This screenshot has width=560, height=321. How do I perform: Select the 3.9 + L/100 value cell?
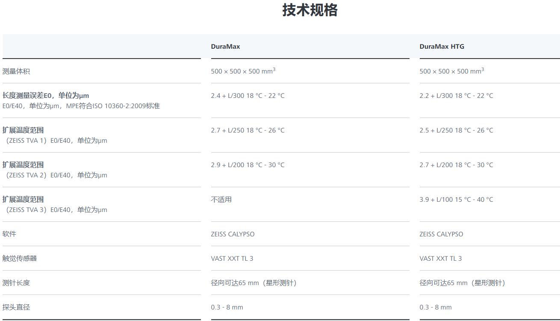pos(456,200)
